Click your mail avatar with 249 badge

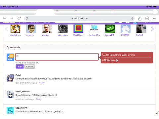pos(10,57)
